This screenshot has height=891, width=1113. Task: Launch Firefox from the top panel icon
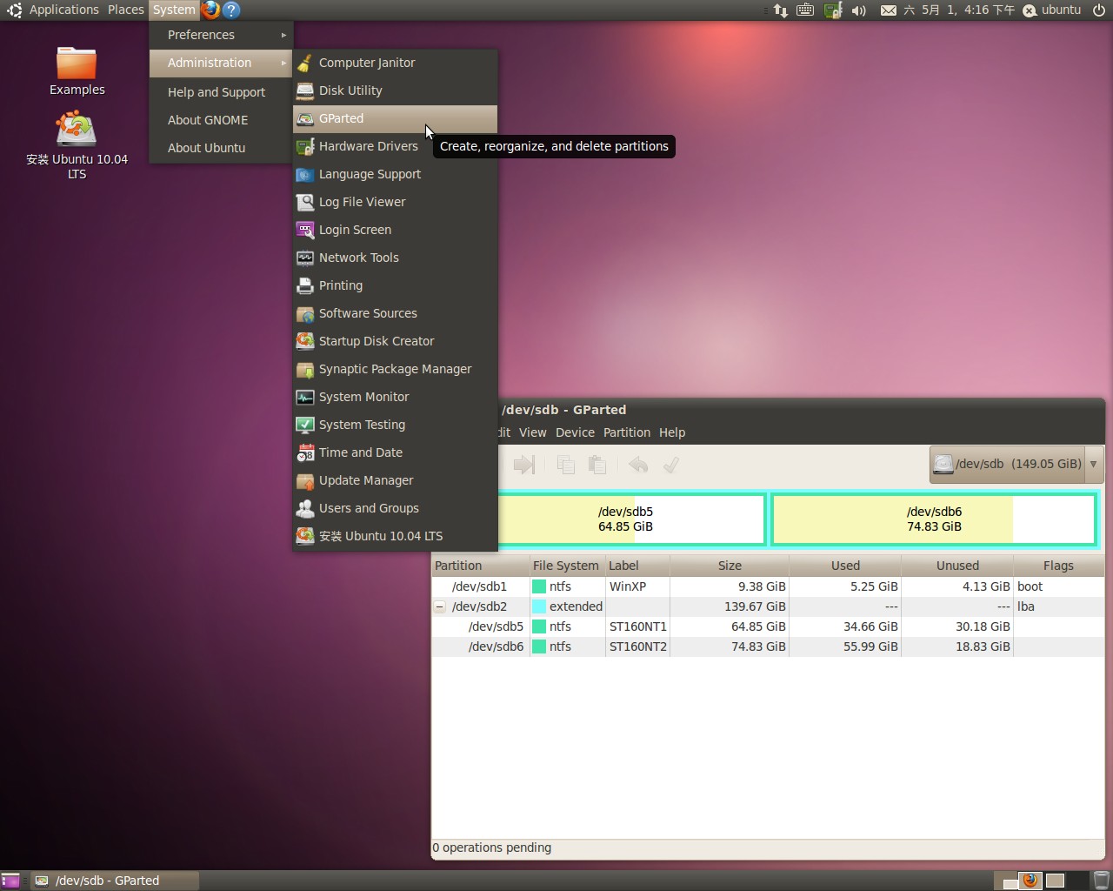pyautogui.click(x=210, y=10)
